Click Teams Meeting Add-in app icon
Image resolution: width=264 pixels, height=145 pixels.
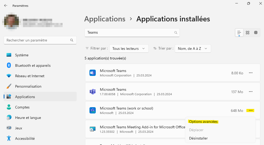[x=93, y=129]
